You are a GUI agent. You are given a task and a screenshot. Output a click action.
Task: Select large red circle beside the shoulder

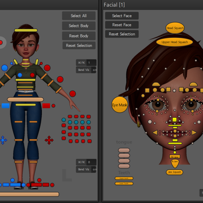pyautogui.click(x=47, y=68)
